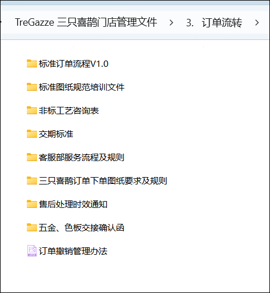
Task: Go to TreGazze 三只喜鹊门店管理文件 breadcrumb
Action: click(x=86, y=22)
